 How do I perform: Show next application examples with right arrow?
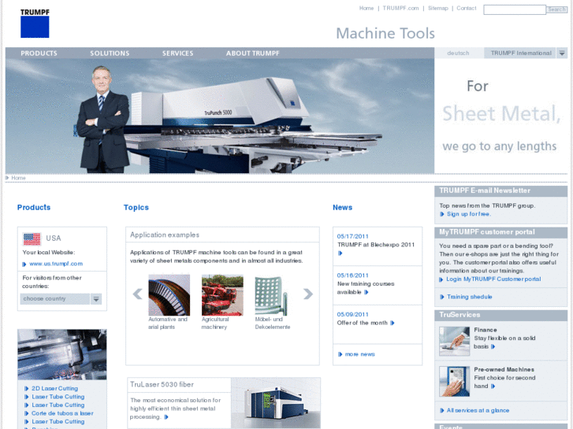tap(308, 294)
